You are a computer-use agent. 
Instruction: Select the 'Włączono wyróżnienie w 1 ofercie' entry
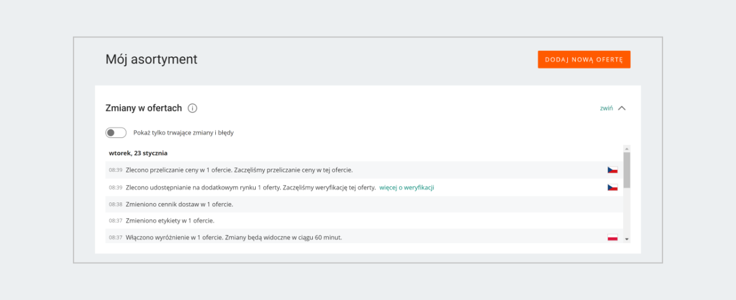tap(233, 237)
